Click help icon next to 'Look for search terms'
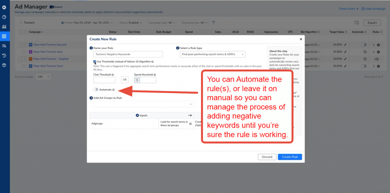 pos(190,124)
